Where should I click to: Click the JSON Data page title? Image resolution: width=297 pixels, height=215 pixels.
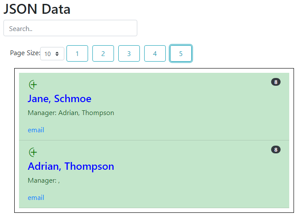point(37,9)
